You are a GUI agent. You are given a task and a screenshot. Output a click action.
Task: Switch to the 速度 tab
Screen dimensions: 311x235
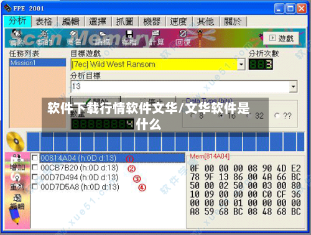click(179, 21)
